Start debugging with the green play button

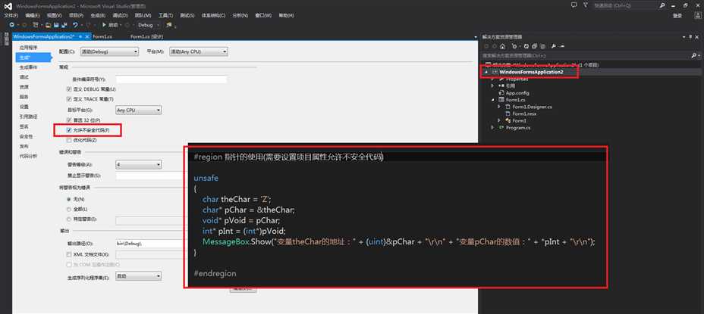coord(104,25)
